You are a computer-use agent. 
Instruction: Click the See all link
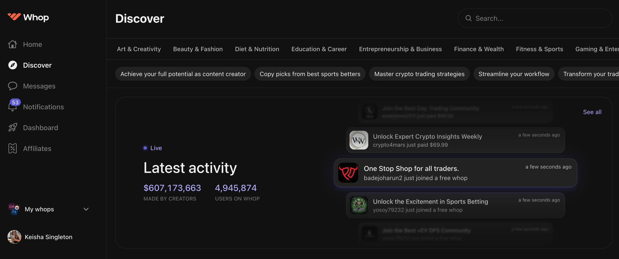click(x=592, y=112)
